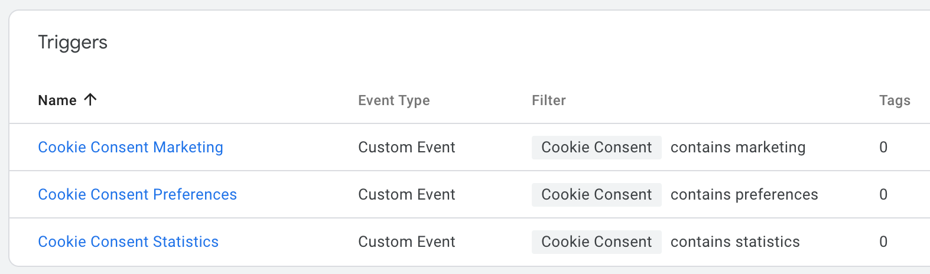Open the Cookie Consent Statistics trigger
930x274 pixels.
tap(128, 242)
